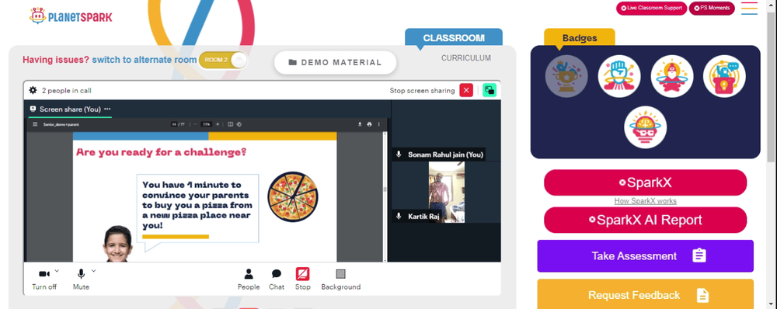Open Live Classroom Support
Image resolution: width=777 pixels, height=309 pixels.
pos(651,9)
